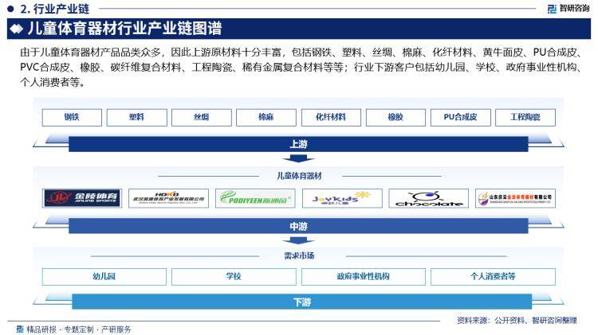The height and width of the screenshot is (335, 598).
Task: Click the 需求市场 section label
Action: coord(299,255)
